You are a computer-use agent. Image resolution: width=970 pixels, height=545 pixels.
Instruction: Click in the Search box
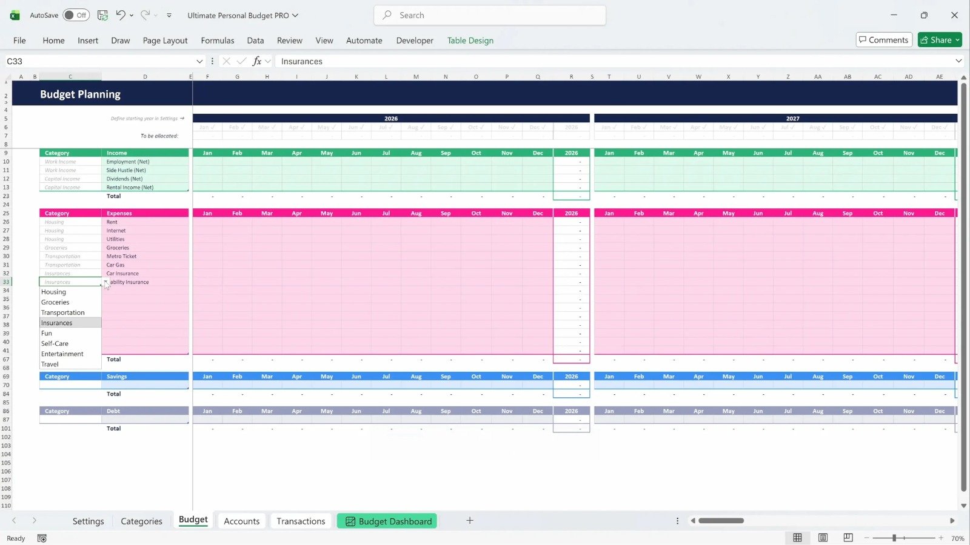490,15
